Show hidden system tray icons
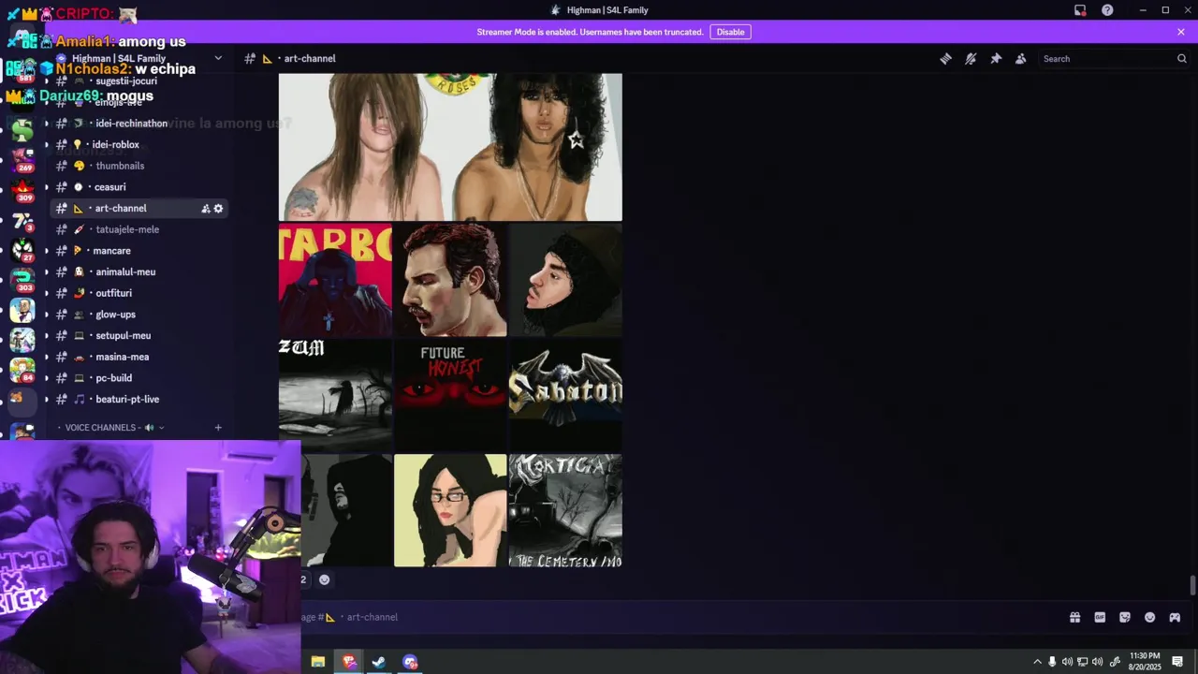 pyautogui.click(x=1037, y=662)
